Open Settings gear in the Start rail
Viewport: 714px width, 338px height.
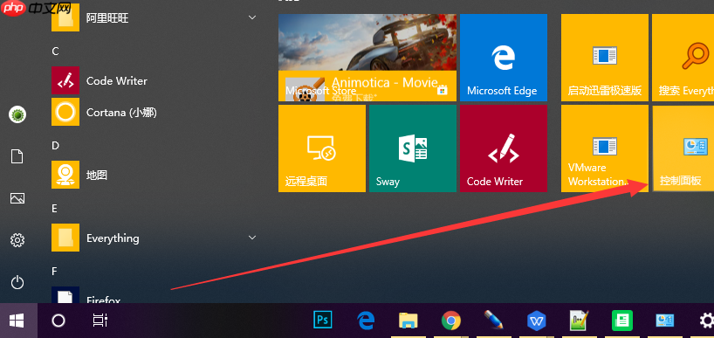click(17, 240)
